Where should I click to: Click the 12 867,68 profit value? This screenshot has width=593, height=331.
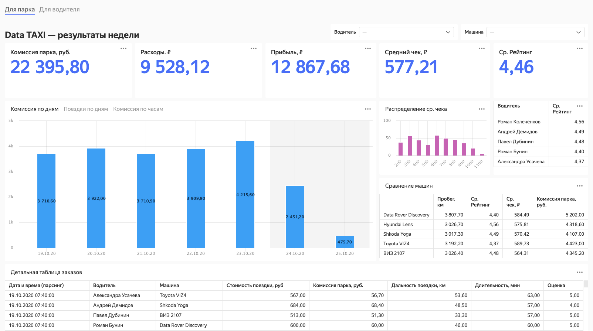311,67
